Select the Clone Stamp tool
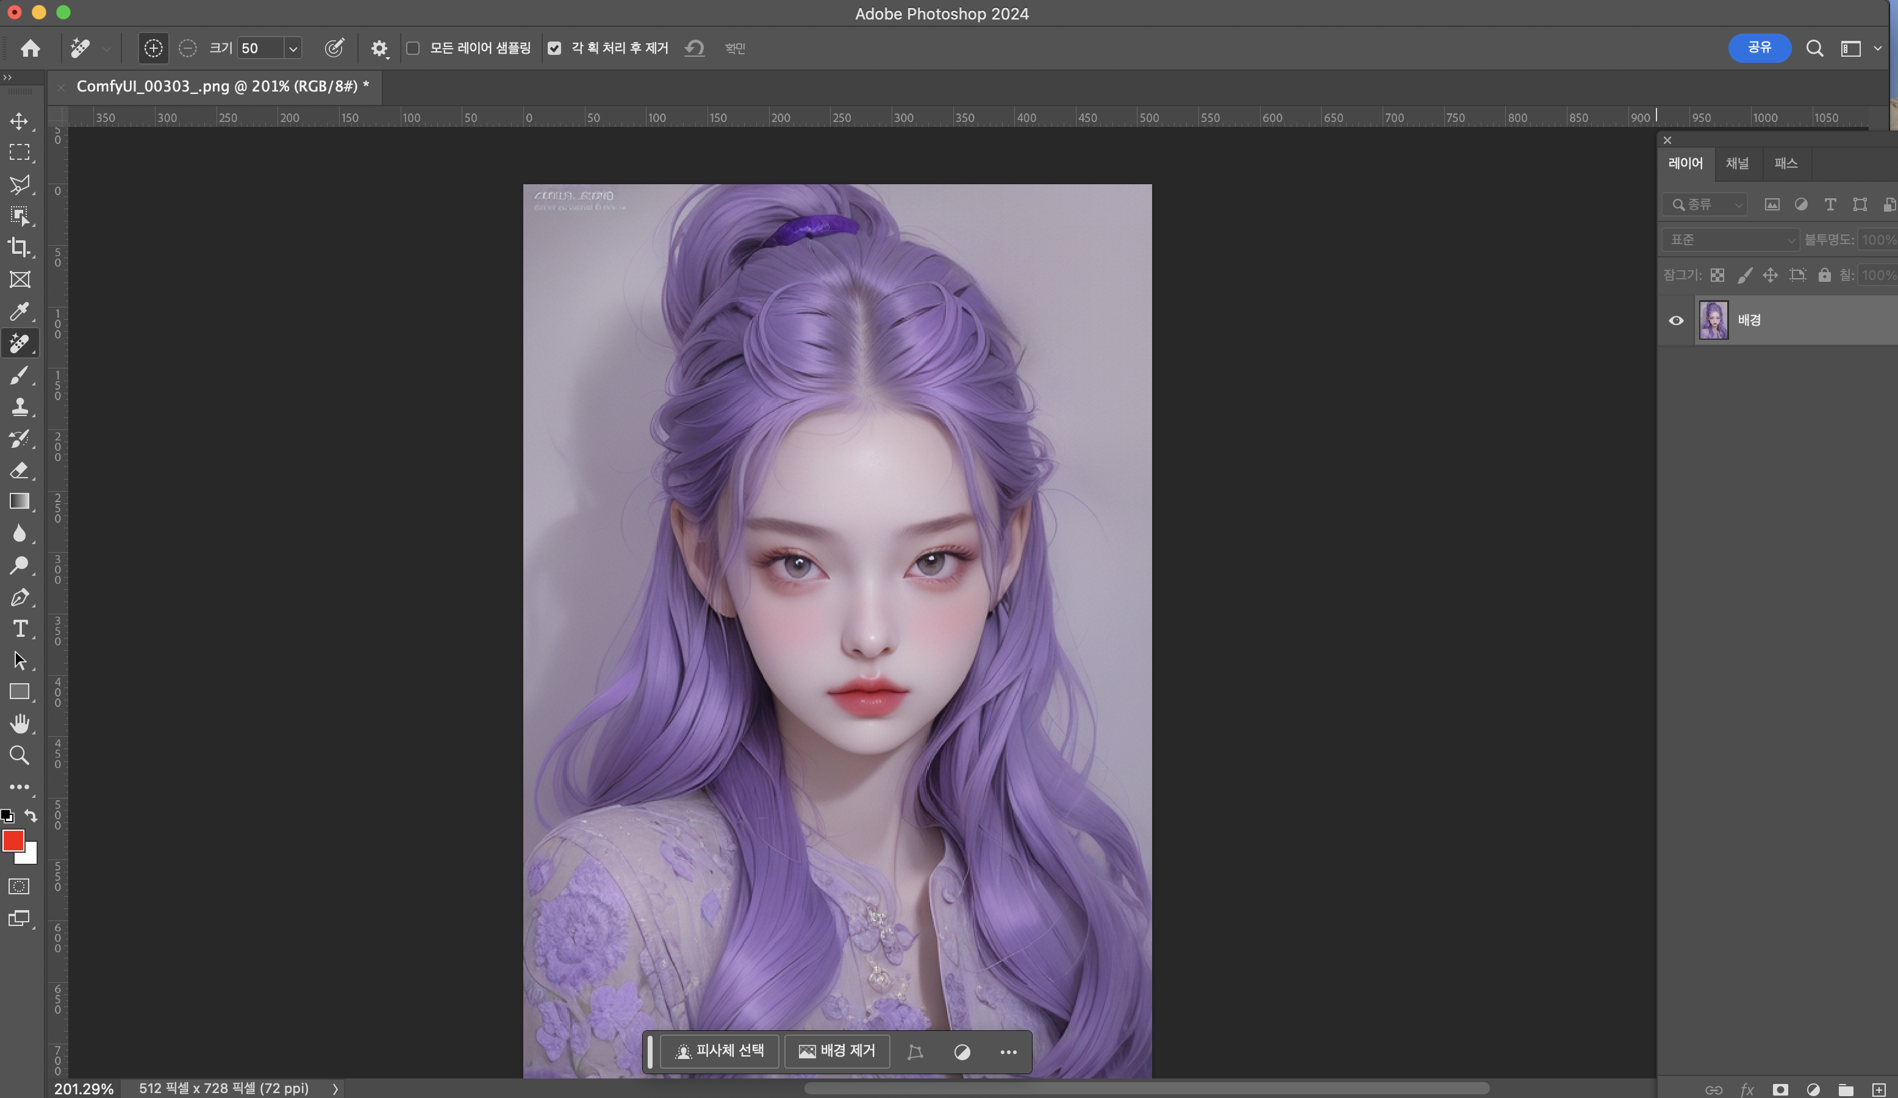Viewport: 1898px width, 1098px height. tap(19, 407)
